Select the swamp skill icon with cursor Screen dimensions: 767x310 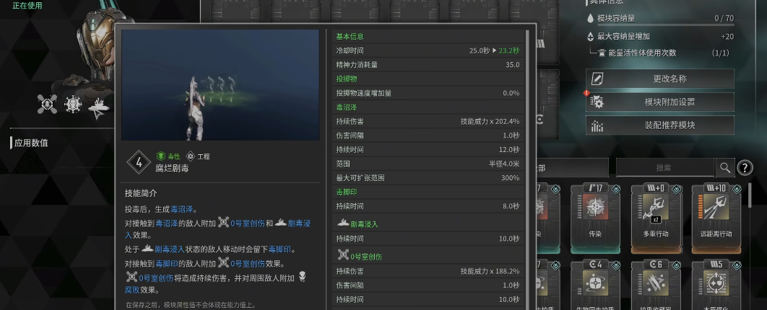(99, 106)
